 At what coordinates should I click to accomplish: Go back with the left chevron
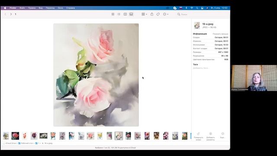tap(5, 14)
